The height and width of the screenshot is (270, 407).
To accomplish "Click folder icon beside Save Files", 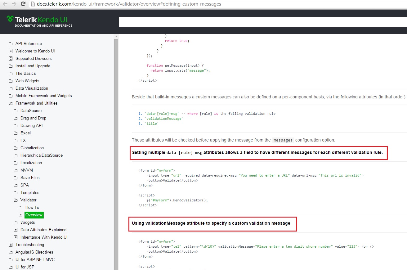I will pyautogui.click(x=16, y=178).
